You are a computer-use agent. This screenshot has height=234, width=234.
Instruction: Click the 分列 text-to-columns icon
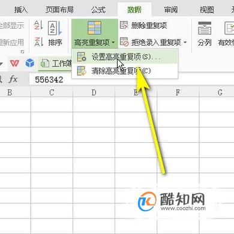205,28
